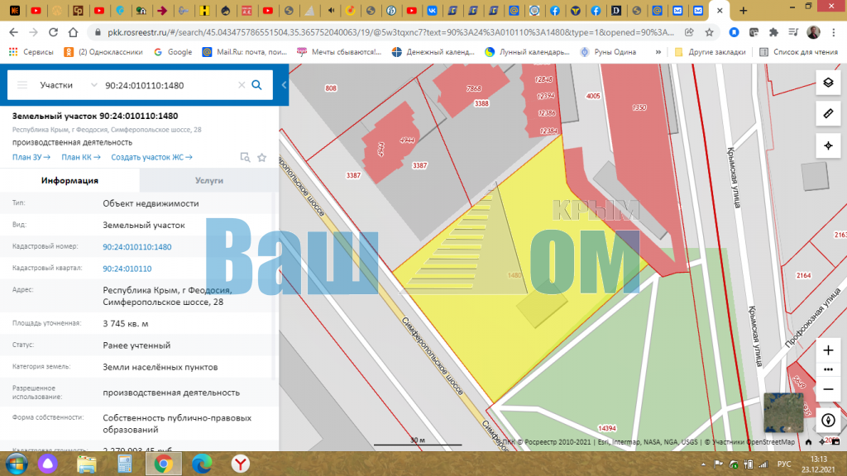This screenshot has width=847, height=476.
Task: Share this page icon in address bar
Action: click(x=689, y=32)
